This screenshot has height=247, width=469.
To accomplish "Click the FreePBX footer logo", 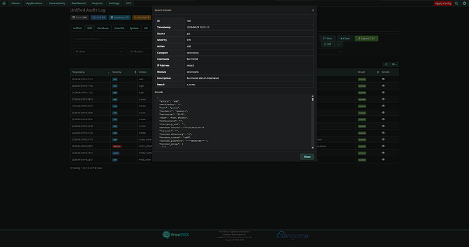I will click(x=176, y=235).
